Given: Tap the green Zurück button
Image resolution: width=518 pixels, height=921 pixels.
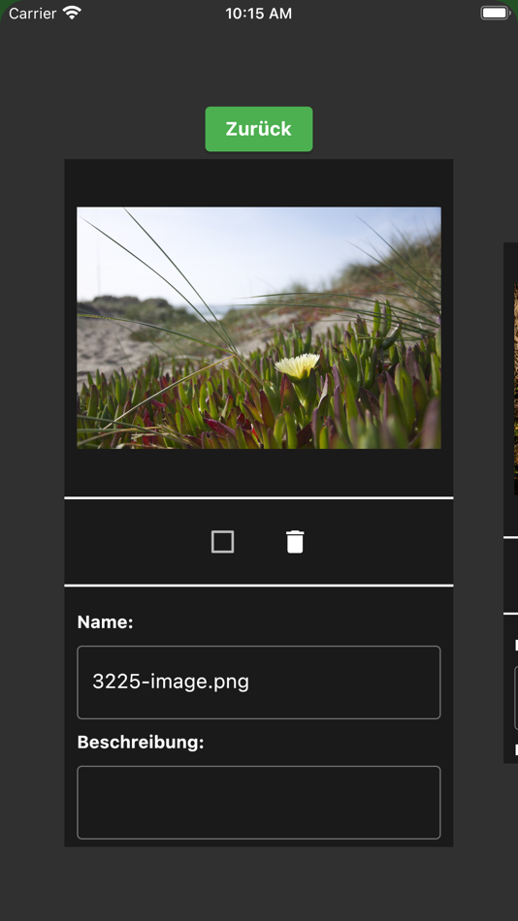Looking at the screenshot, I should pos(259,129).
